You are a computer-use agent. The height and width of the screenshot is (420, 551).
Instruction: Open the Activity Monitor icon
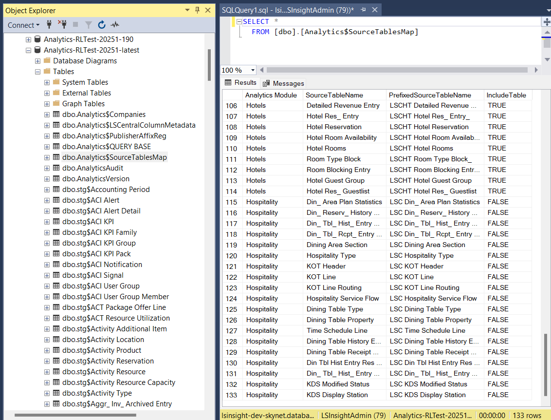pyautogui.click(x=115, y=24)
